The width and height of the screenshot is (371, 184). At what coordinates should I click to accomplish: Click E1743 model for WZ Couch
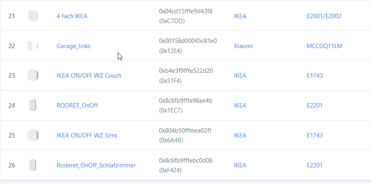[315, 76]
